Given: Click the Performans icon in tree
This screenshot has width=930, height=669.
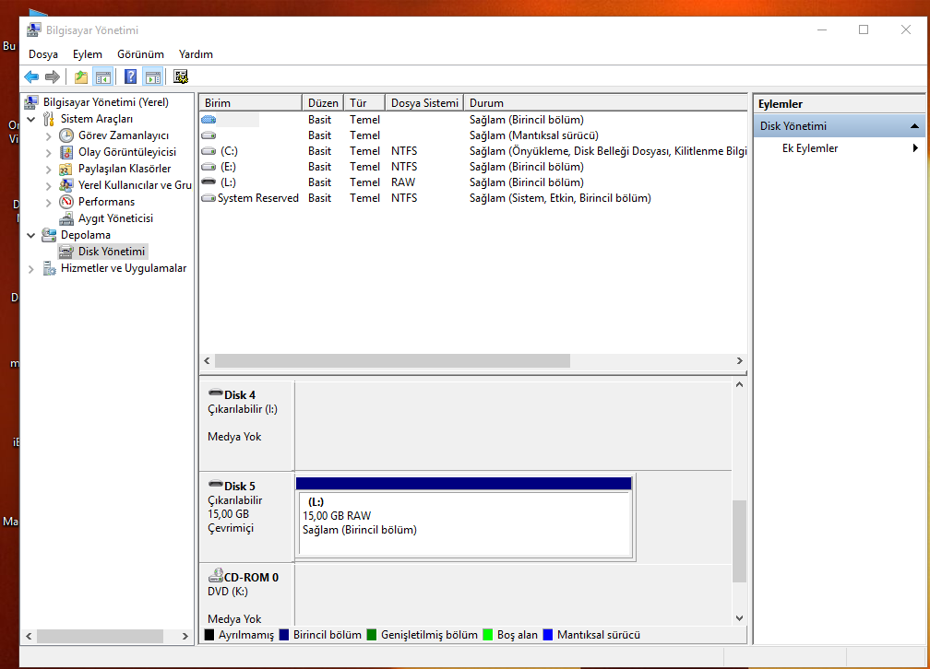Looking at the screenshot, I should (x=66, y=202).
